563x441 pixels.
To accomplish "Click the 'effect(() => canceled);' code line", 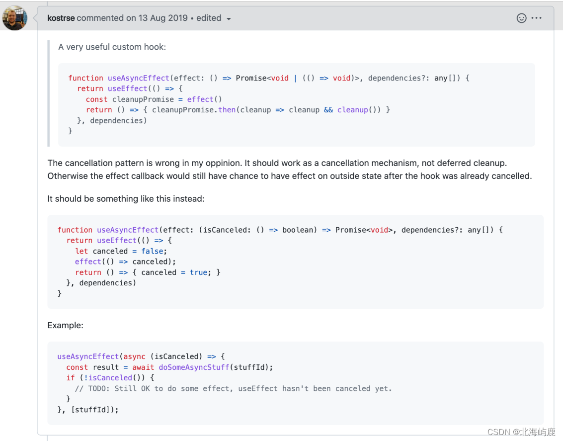I will pyautogui.click(x=126, y=262).
